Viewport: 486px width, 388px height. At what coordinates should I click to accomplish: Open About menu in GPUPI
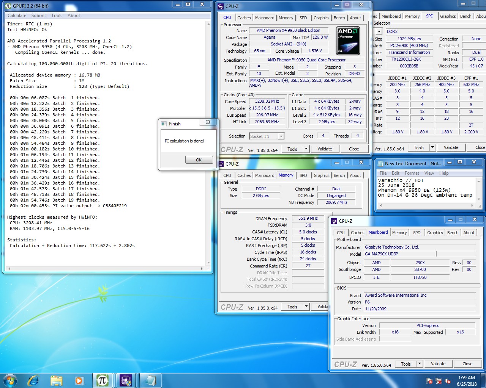pos(74,16)
